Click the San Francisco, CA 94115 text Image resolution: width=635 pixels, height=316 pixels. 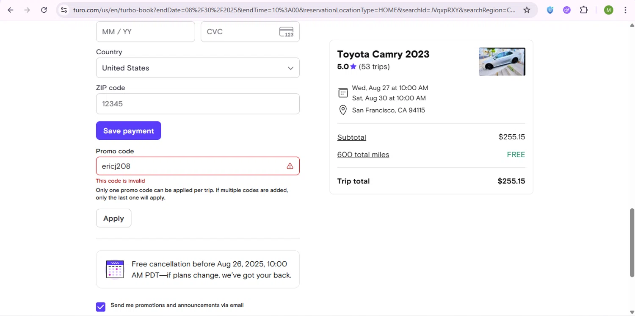coord(389,110)
